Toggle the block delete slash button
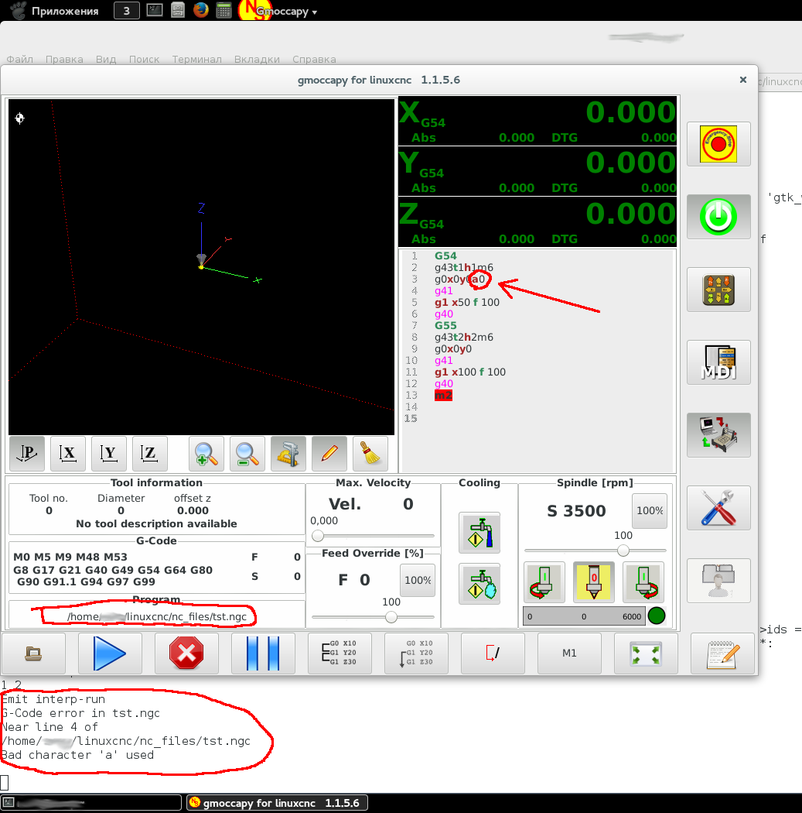Image resolution: width=802 pixels, height=813 pixels. 493,653
